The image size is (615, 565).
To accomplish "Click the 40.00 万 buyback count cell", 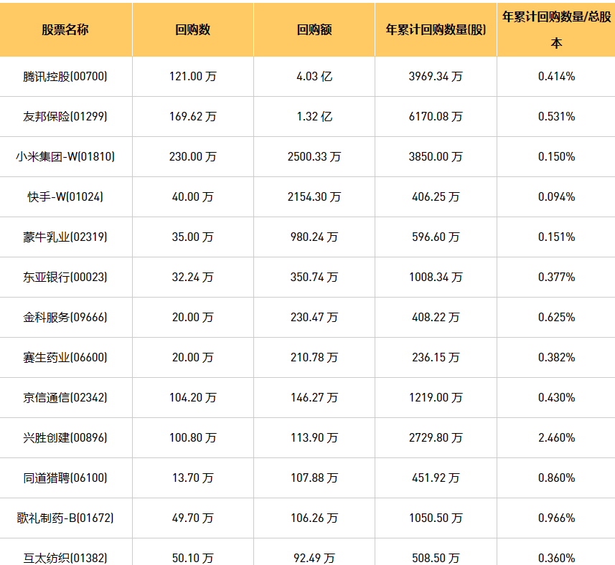I will coord(192,196).
